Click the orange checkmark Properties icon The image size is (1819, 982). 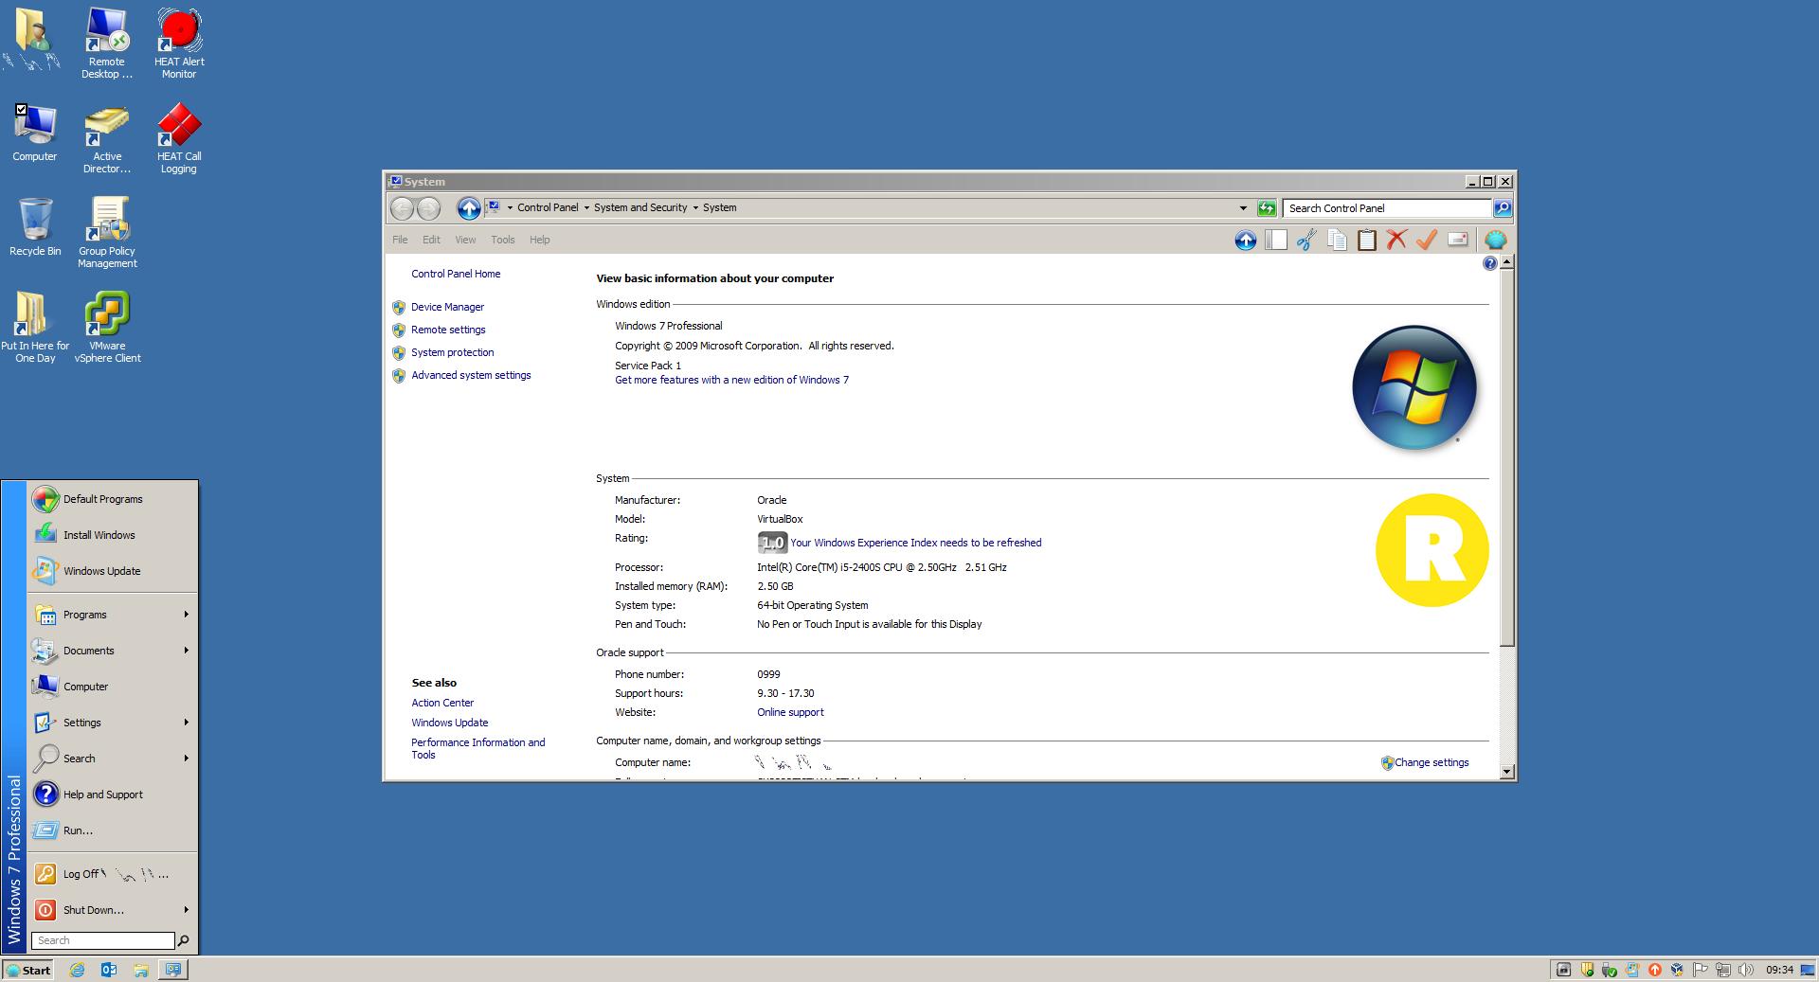click(1427, 241)
